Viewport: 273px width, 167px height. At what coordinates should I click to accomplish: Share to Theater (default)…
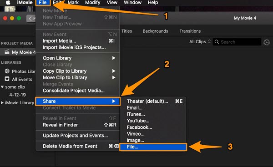pos(153,101)
